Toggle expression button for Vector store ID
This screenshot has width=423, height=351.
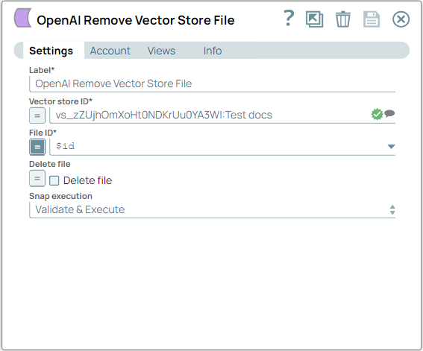(37, 116)
